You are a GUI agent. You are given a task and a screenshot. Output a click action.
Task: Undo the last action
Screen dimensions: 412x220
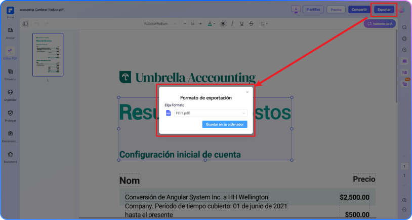[37, 24]
